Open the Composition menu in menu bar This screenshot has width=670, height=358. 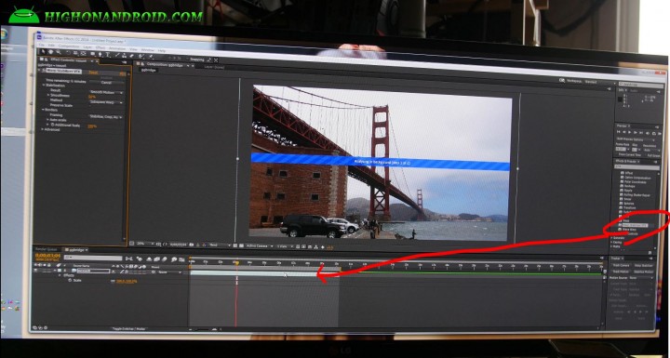point(69,46)
